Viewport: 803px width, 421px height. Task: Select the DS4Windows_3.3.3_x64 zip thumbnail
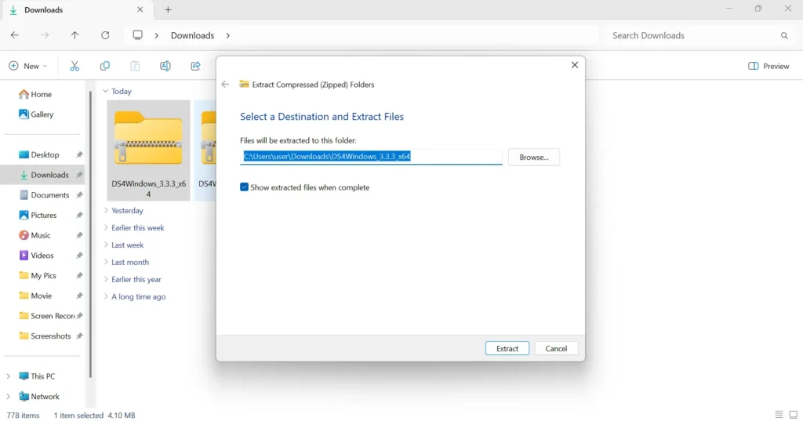click(148, 140)
